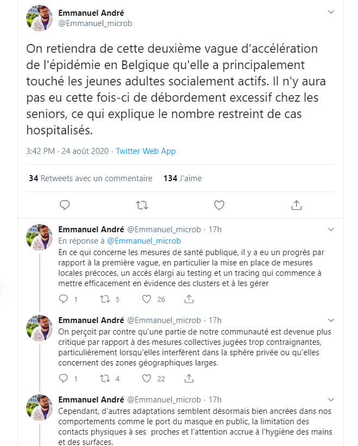Reply to the 'mesures de santé publique' tweet
The image size is (358, 446).
[x=63, y=299]
